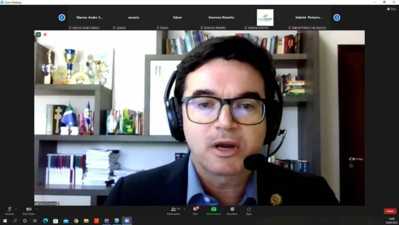Viewport: 399px width, 225px height.
Task: Select the Edson participant tile
Action: click(177, 18)
